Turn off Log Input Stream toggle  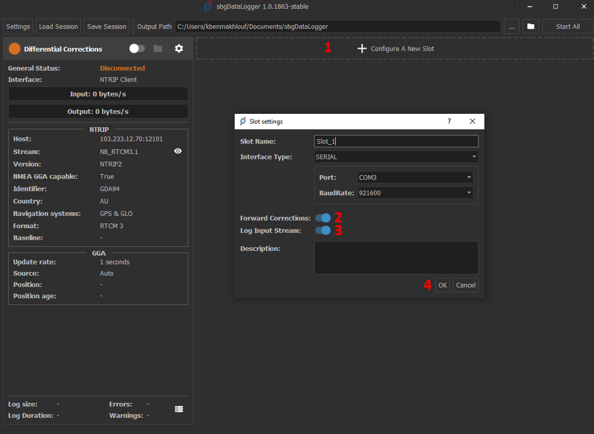[323, 230]
